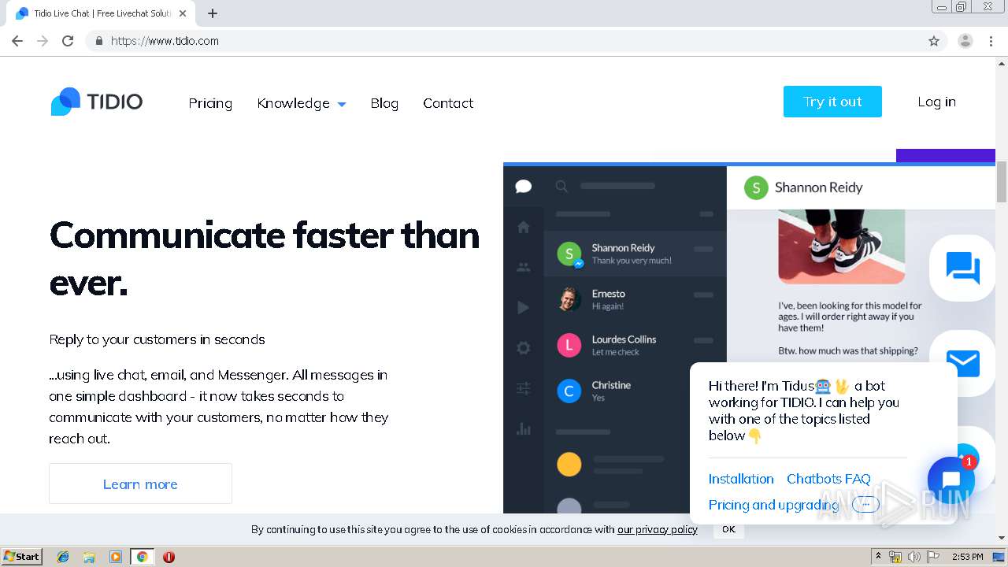The image size is (1008, 567).
Task: Select Lourdes Collins conversation
Action: coord(635,345)
